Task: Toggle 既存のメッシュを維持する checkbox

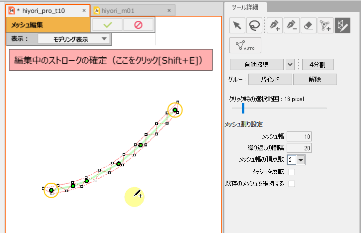Action: pos(292,184)
